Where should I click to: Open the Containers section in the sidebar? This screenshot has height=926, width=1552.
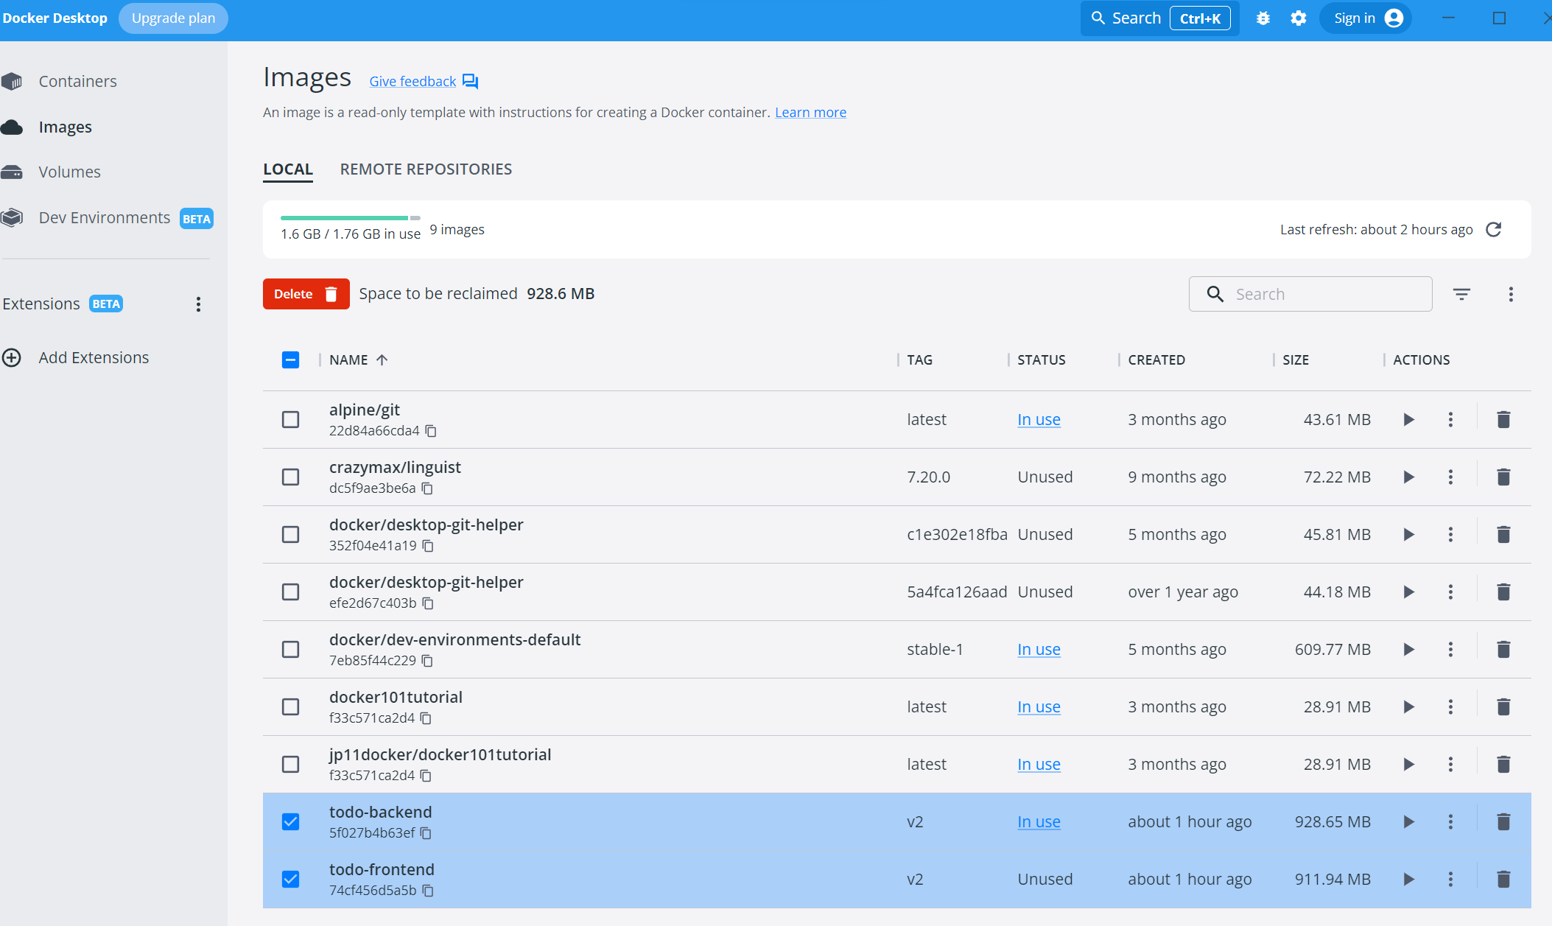pos(77,81)
